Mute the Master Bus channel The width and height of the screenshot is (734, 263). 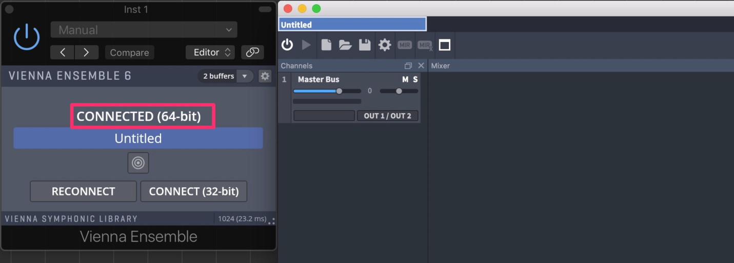click(405, 79)
